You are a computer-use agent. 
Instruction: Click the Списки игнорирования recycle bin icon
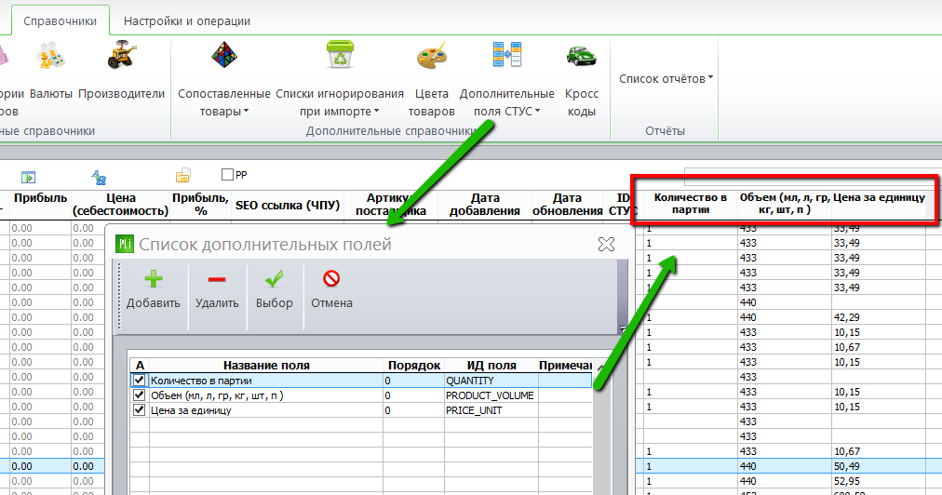(x=340, y=55)
